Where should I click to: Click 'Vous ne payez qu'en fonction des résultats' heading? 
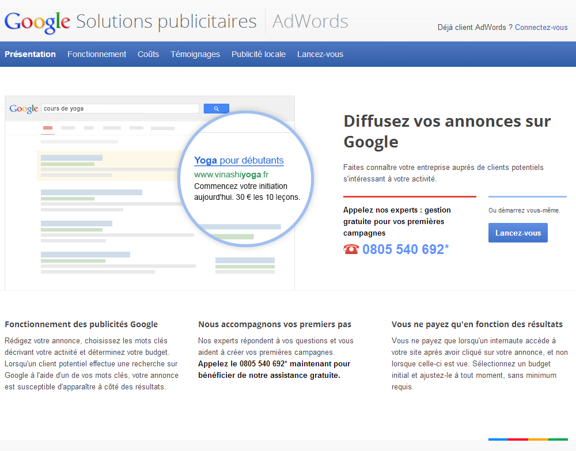[x=477, y=324]
